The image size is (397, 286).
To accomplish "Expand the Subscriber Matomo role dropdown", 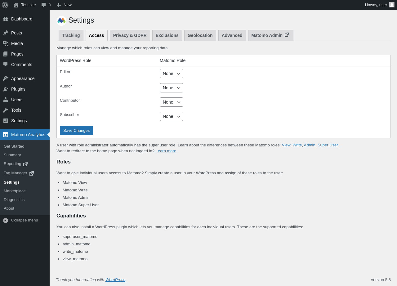I will (x=172, y=116).
